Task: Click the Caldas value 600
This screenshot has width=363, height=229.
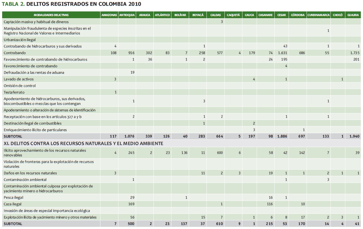Action: click(219, 153)
